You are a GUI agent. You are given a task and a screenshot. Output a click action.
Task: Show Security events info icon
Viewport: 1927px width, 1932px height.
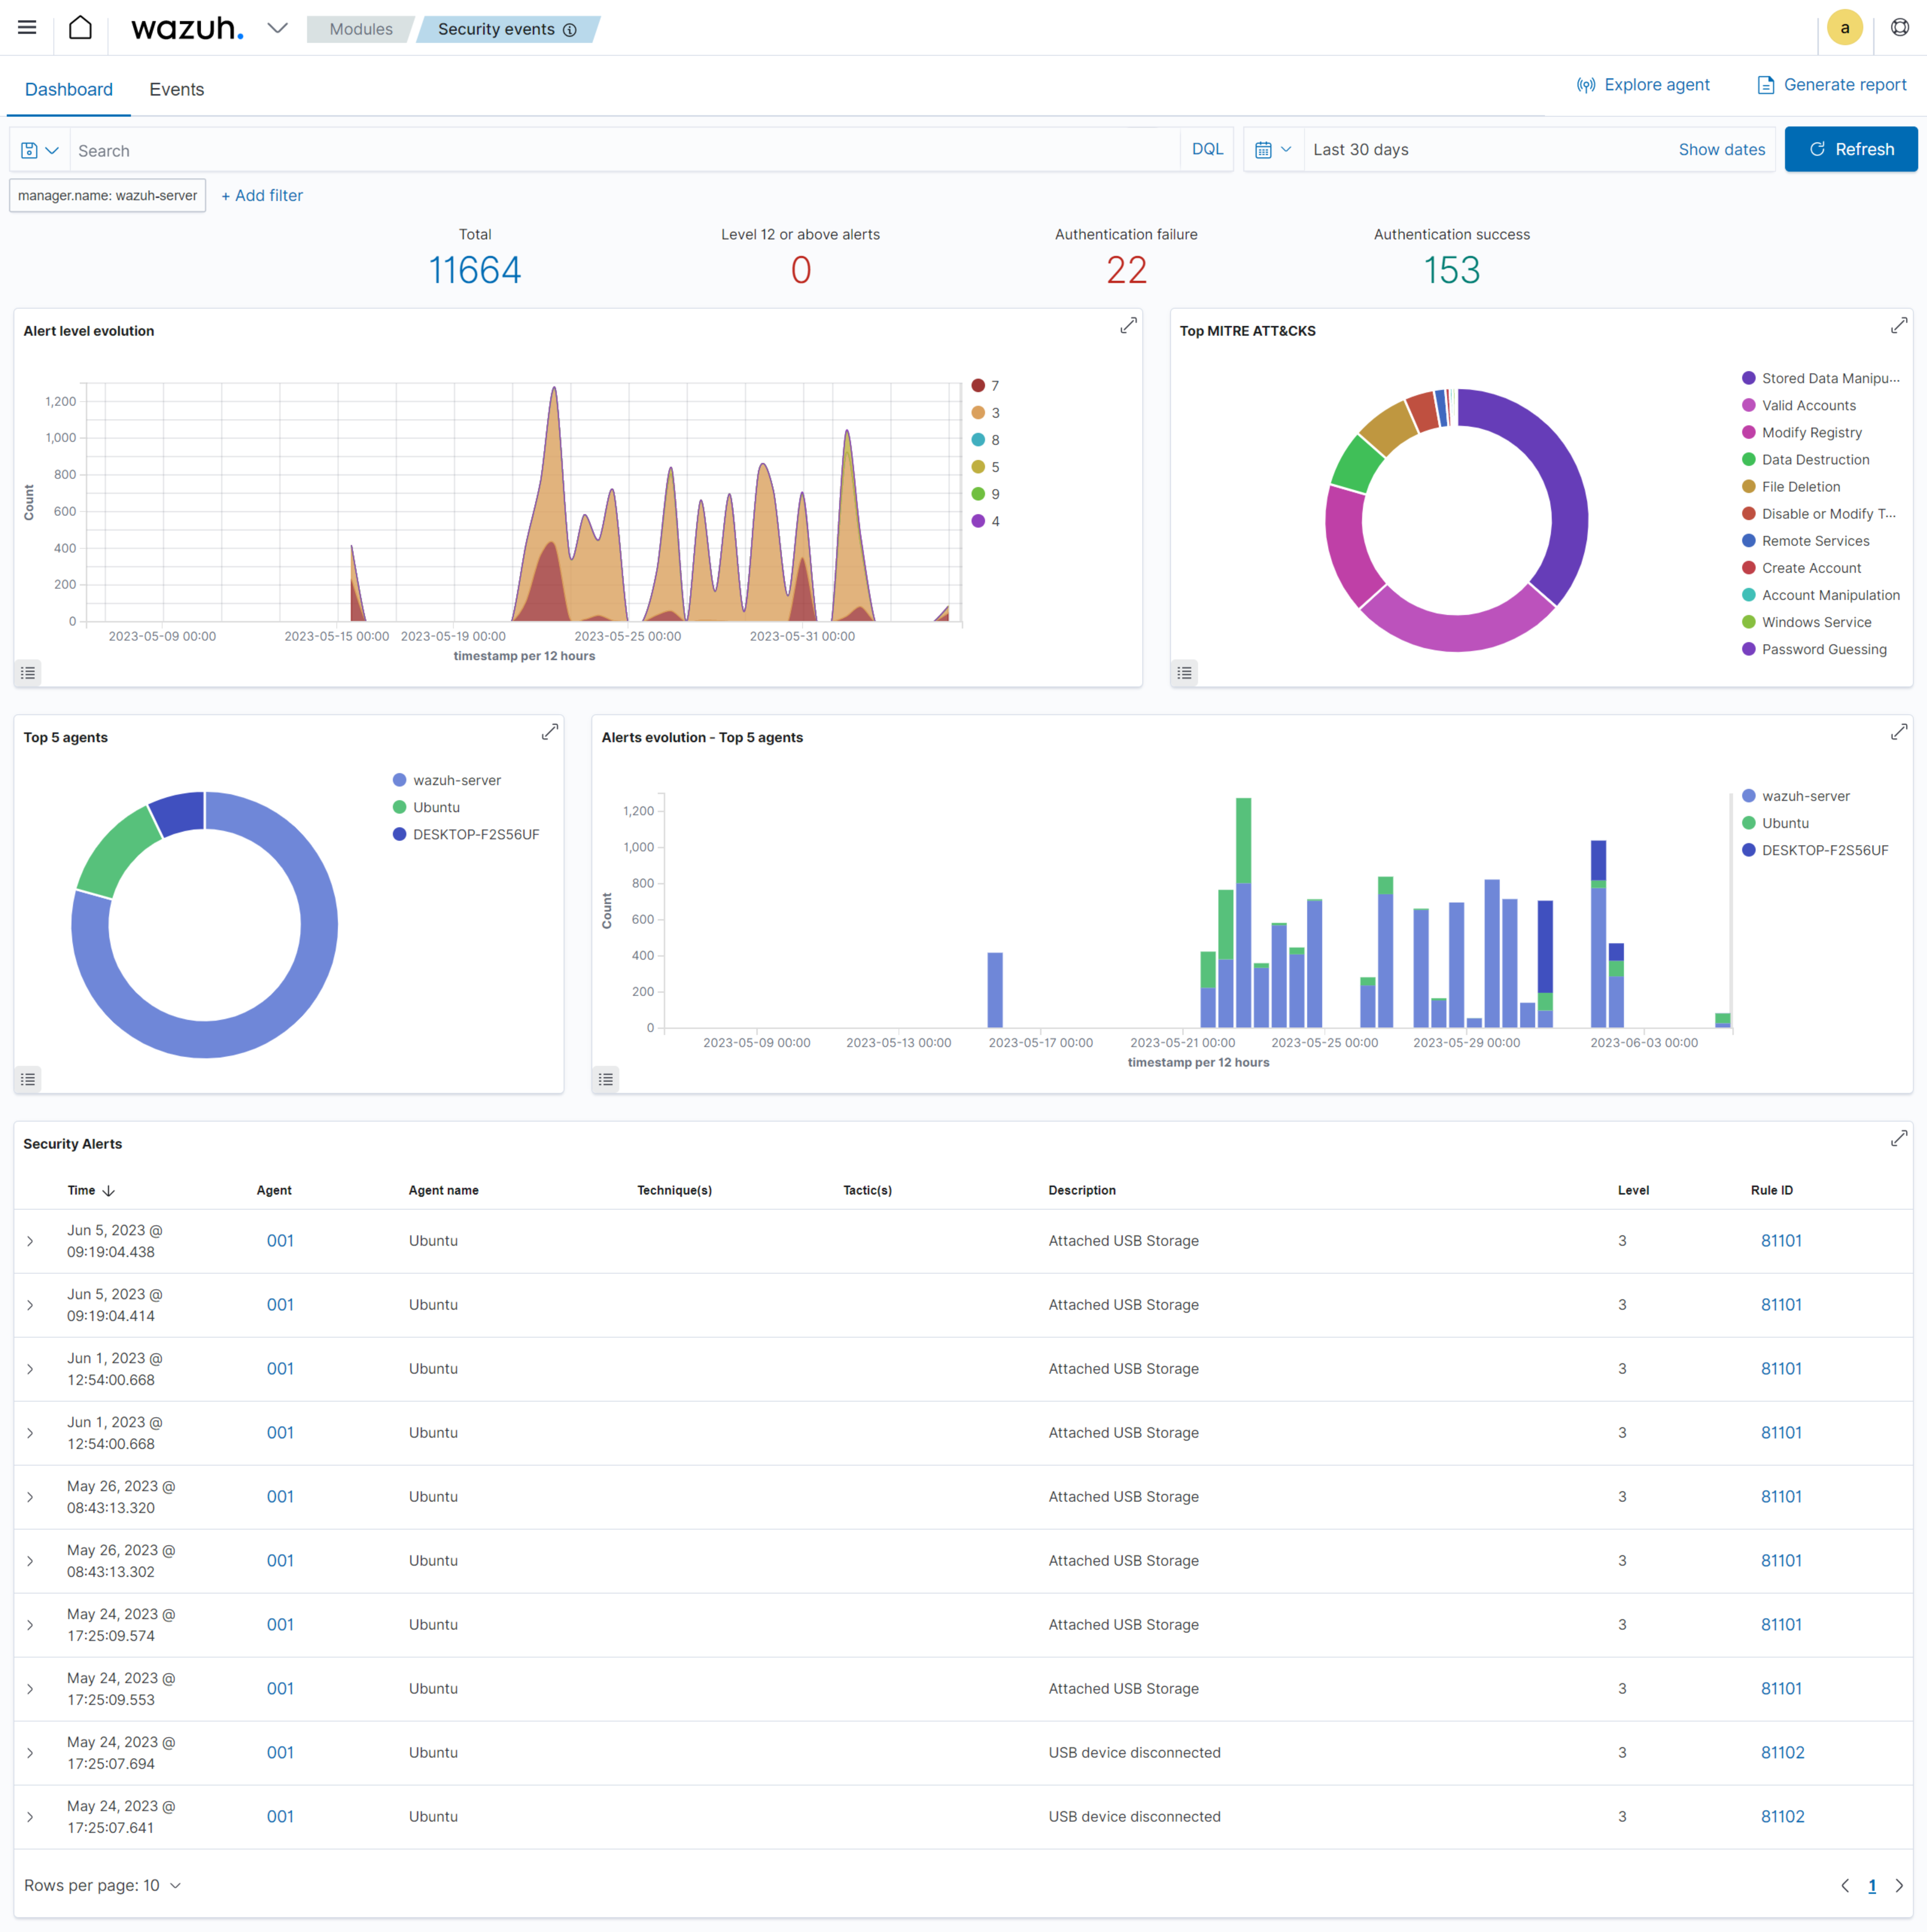[x=570, y=30]
